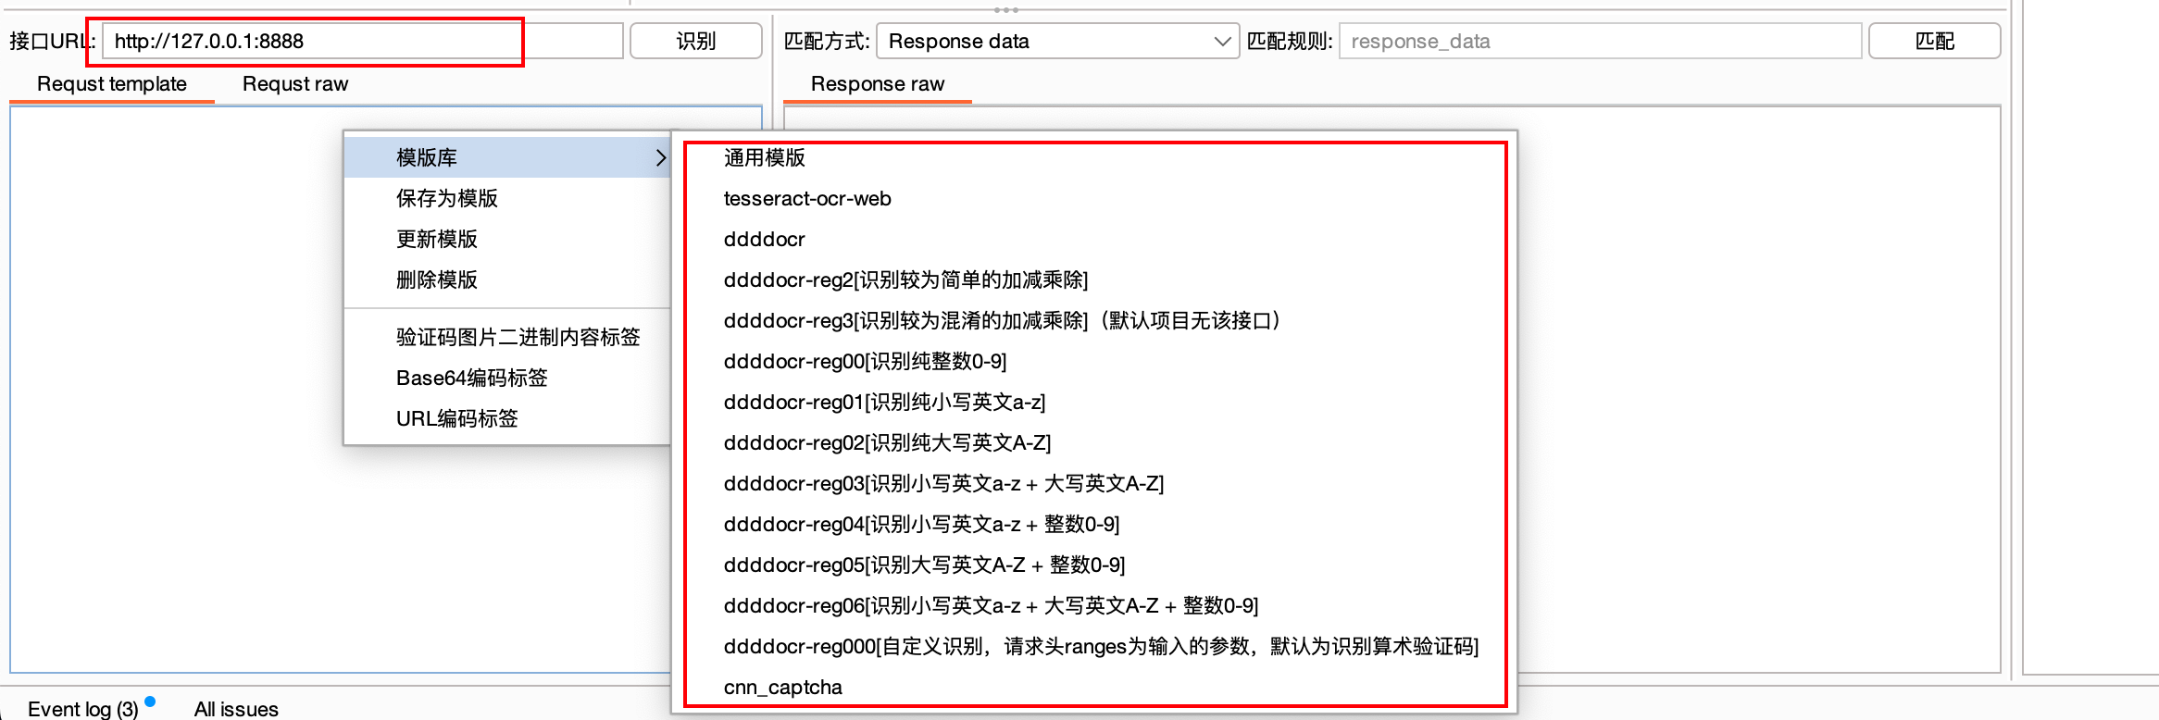Click inside the Response raw text area
Image resolution: width=2159 pixels, height=720 pixels.
(1759, 389)
